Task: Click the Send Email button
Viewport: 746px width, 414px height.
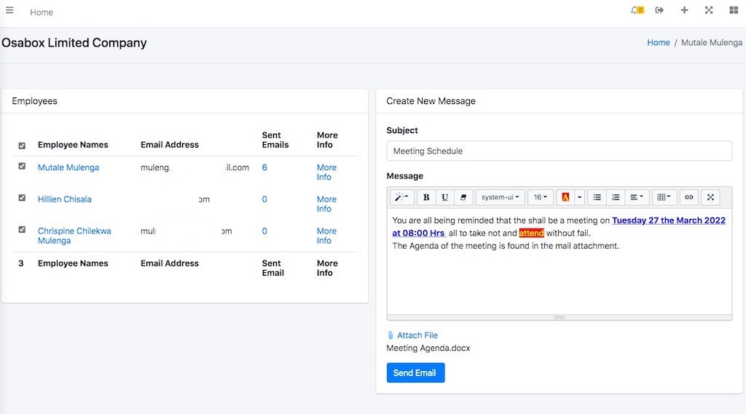Action: pyautogui.click(x=415, y=373)
